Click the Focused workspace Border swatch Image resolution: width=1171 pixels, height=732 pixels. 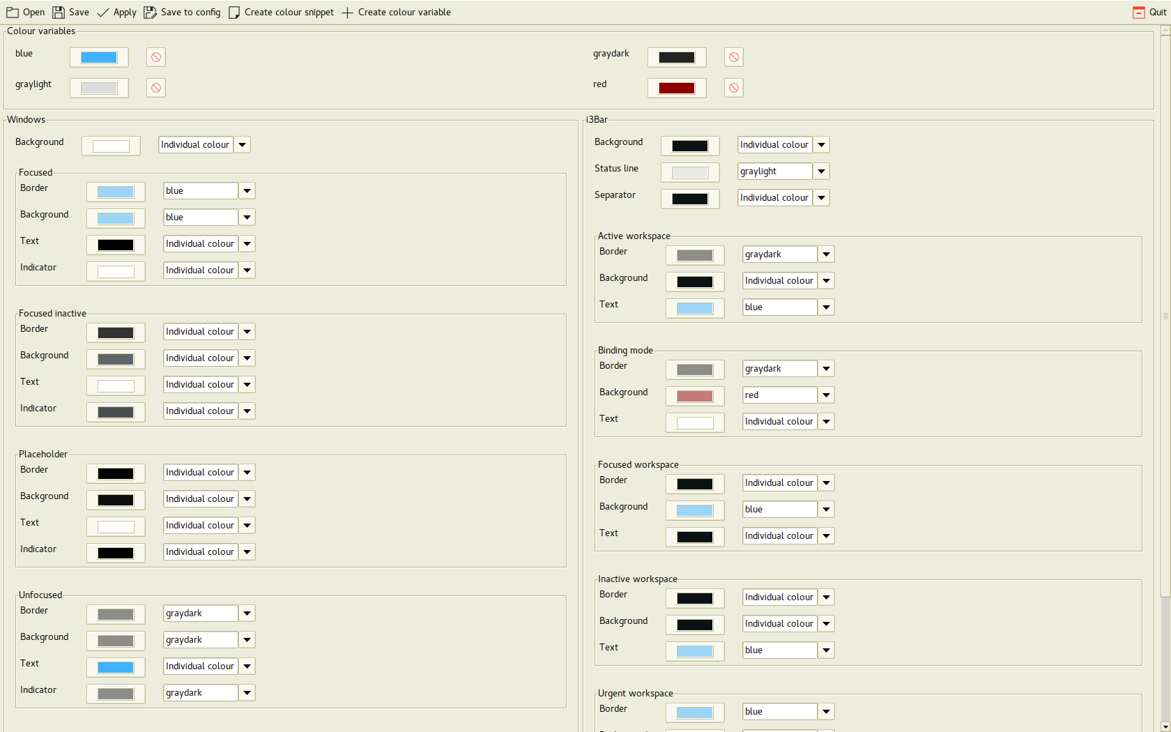[x=695, y=484]
